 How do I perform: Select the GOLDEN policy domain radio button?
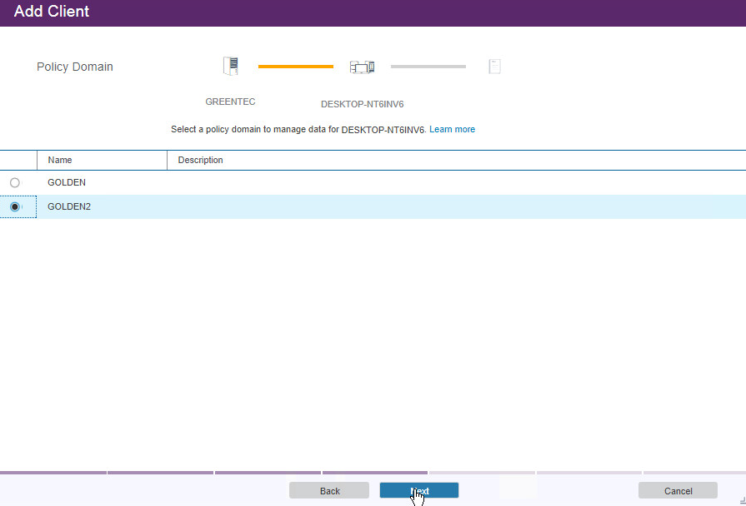pos(15,182)
